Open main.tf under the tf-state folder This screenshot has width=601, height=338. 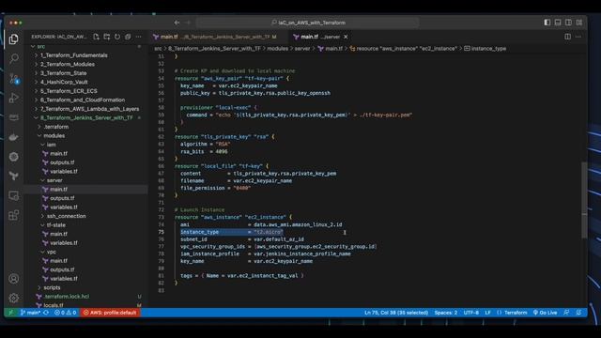tap(58, 234)
